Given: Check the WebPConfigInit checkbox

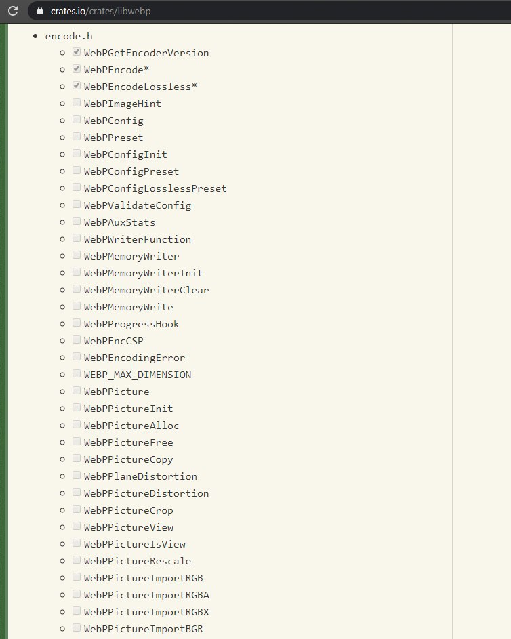Looking at the screenshot, I should coord(77,154).
